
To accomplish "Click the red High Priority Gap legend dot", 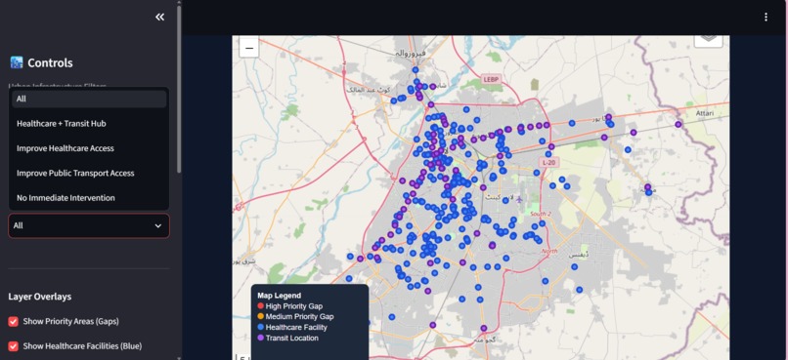I will tap(260, 305).
